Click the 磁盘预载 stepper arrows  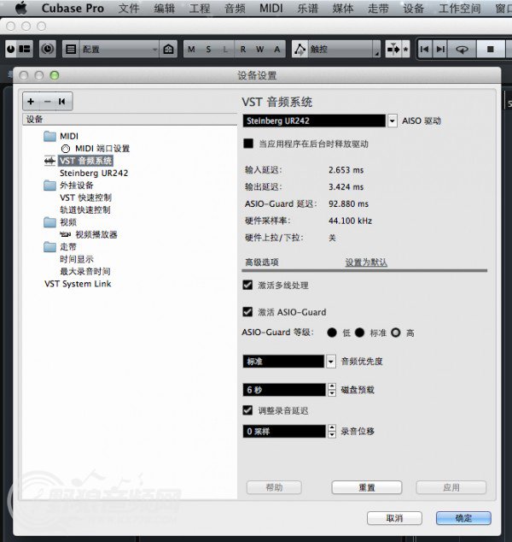point(332,390)
